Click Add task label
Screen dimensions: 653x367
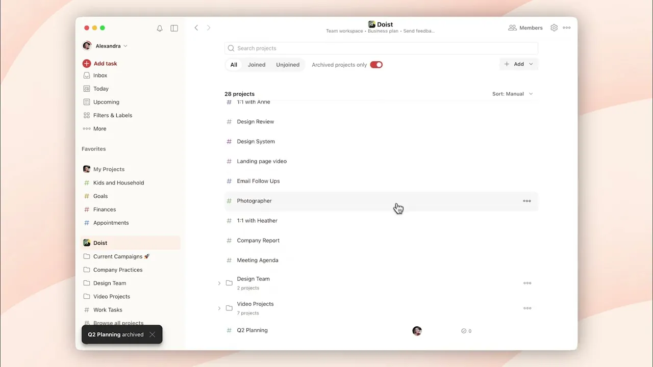click(x=105, y=63)
